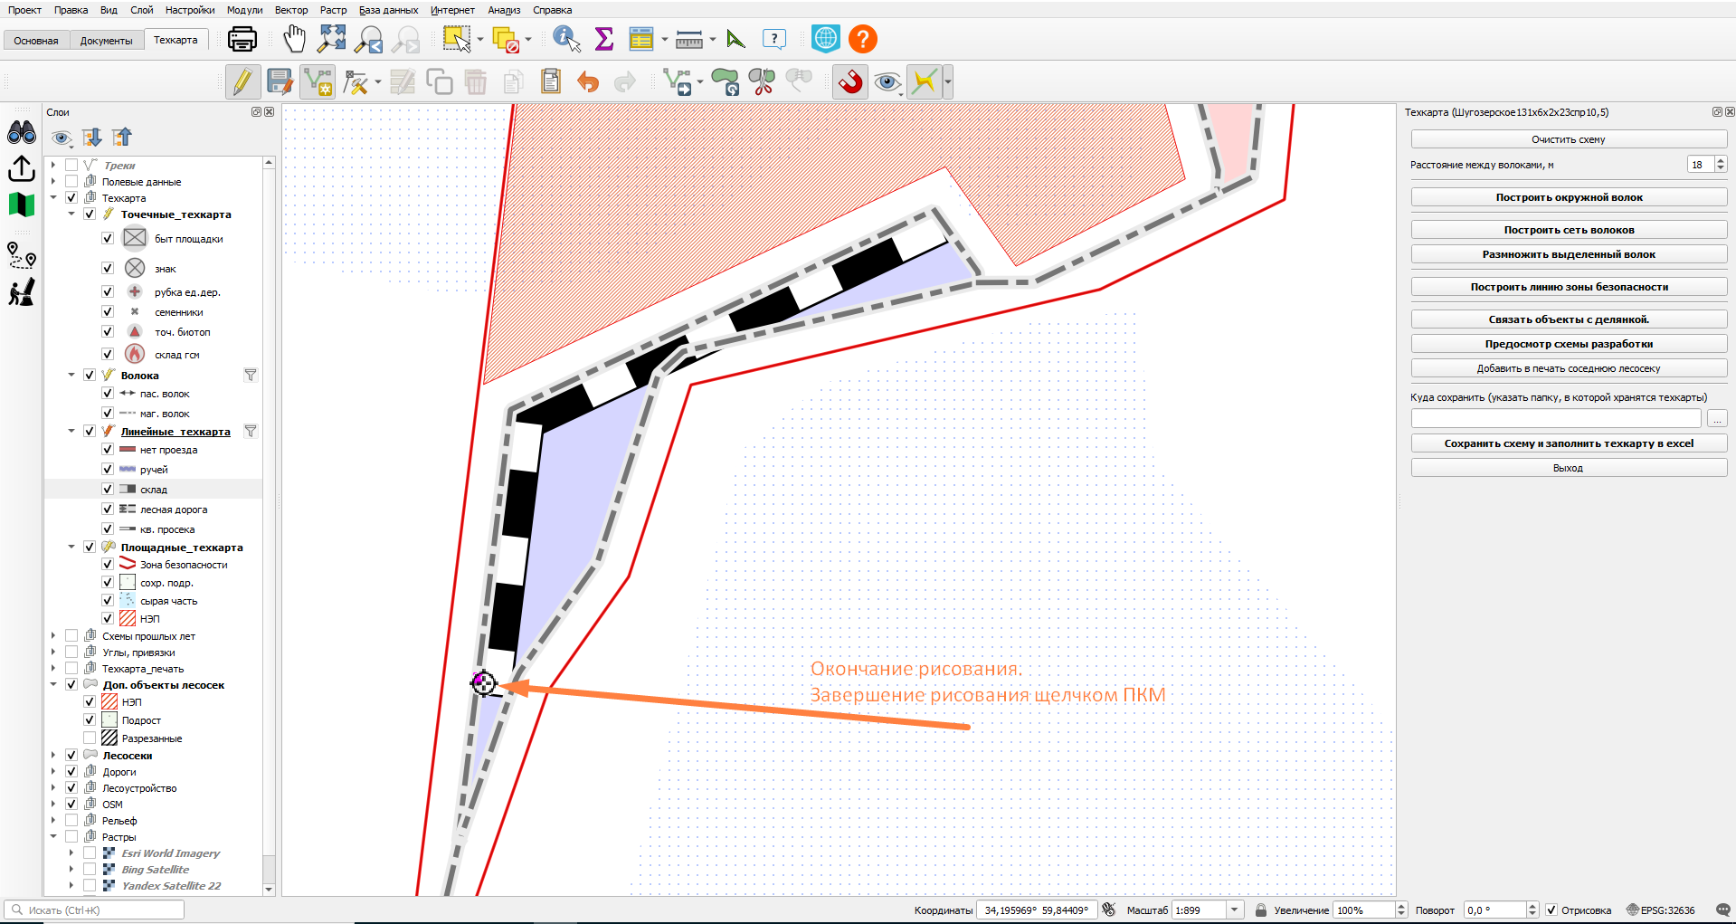Open the orange question mark help icon

pos(863,39)
